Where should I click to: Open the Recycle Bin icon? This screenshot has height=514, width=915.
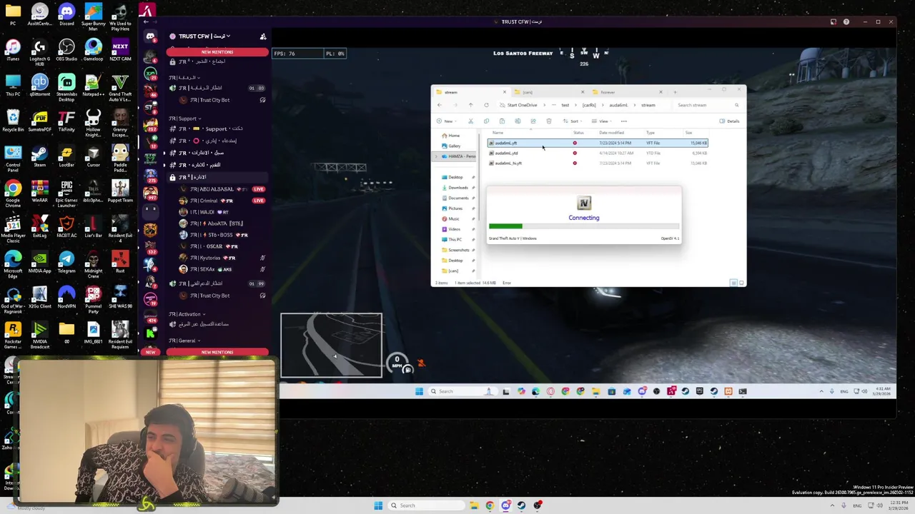(x=13, y=121)
